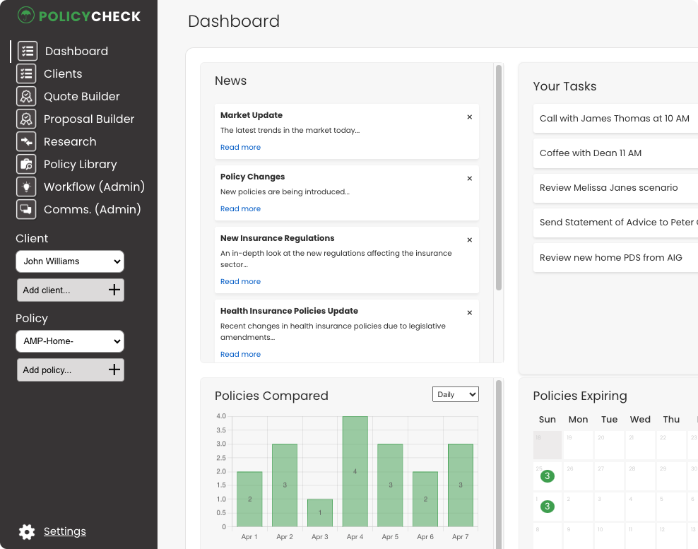Close the Policy Changes news item

click(x=469, y=179)
